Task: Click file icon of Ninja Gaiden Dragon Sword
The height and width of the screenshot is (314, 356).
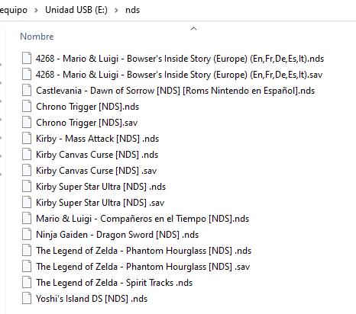Action: [27, 234]
